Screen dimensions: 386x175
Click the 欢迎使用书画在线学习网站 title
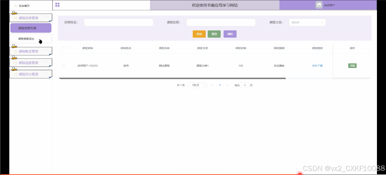pyautogui.click(x=215, y=5)
